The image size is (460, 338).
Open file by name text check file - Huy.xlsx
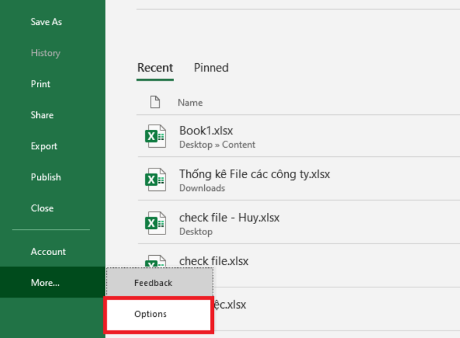[229, 218]
